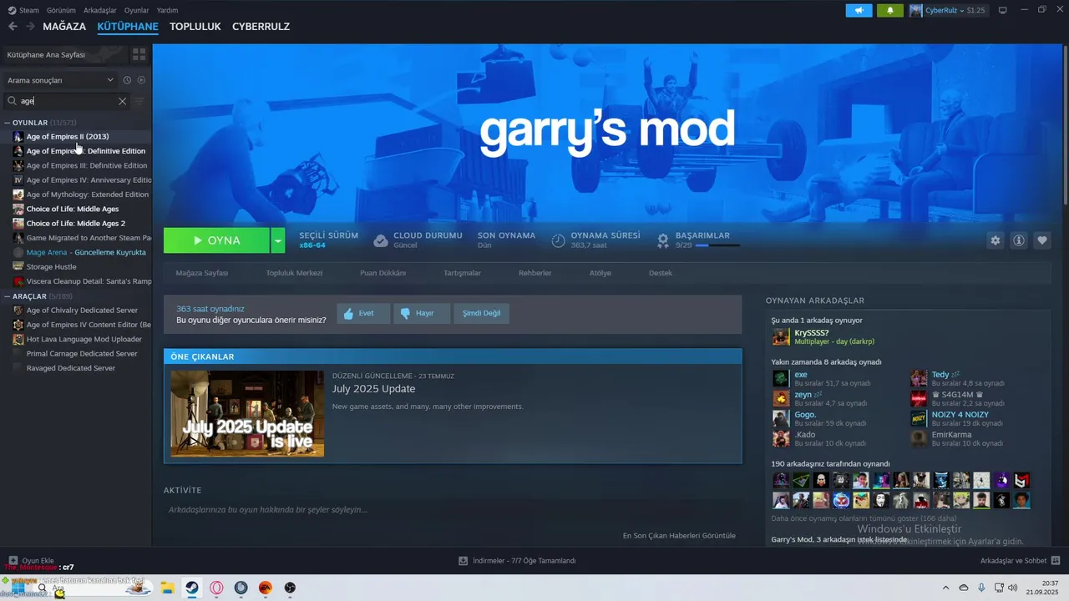
Task: Click the recent activity clock icon
Action: pos(127,80)
